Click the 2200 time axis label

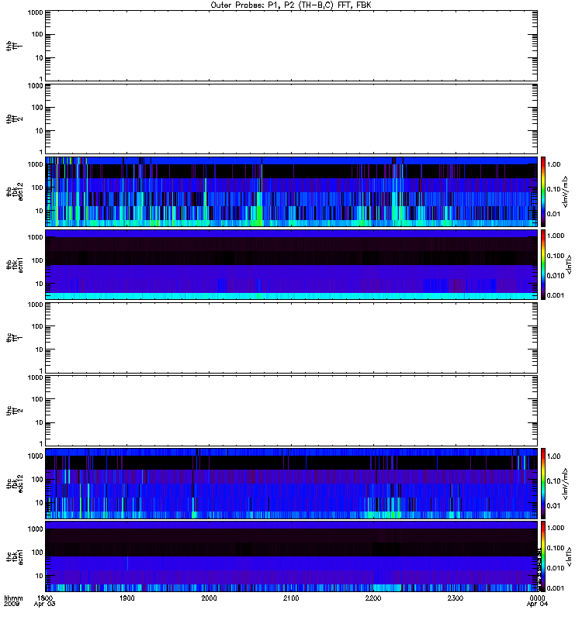click(x=373, y=598)
